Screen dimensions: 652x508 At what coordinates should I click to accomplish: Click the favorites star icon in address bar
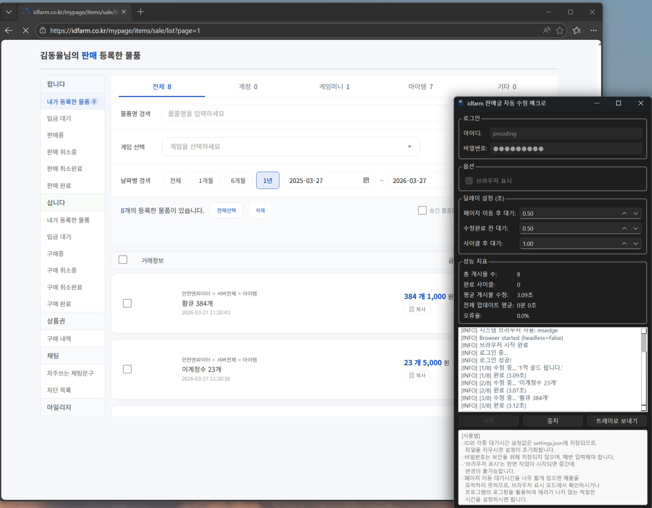pos(560,31)
